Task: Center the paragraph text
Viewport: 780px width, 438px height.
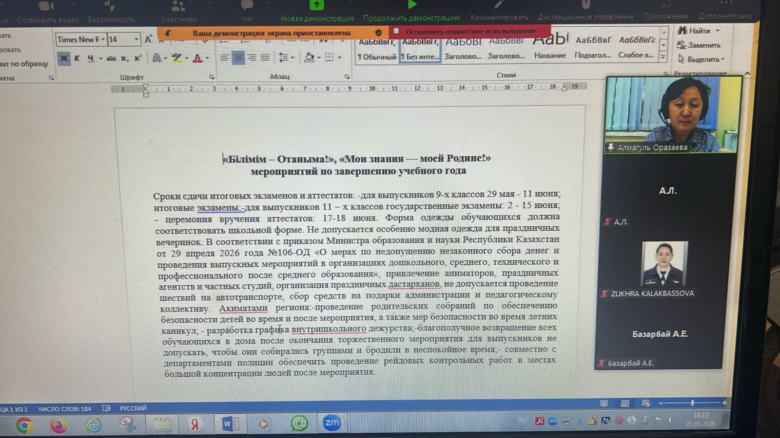Action: click(x=238, y=58)
